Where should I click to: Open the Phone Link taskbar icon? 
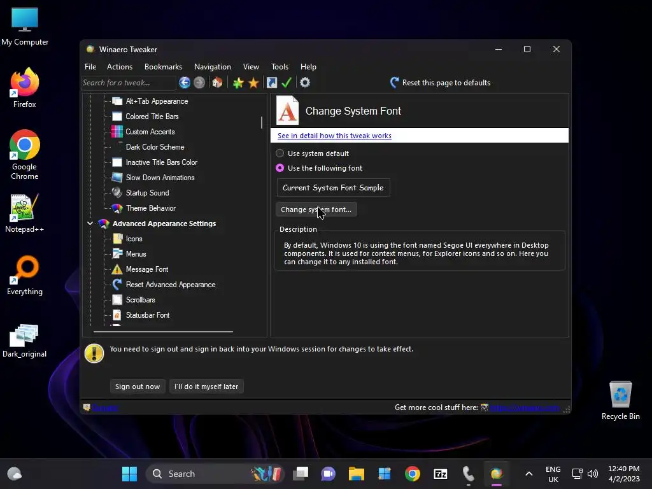point(468,474)
